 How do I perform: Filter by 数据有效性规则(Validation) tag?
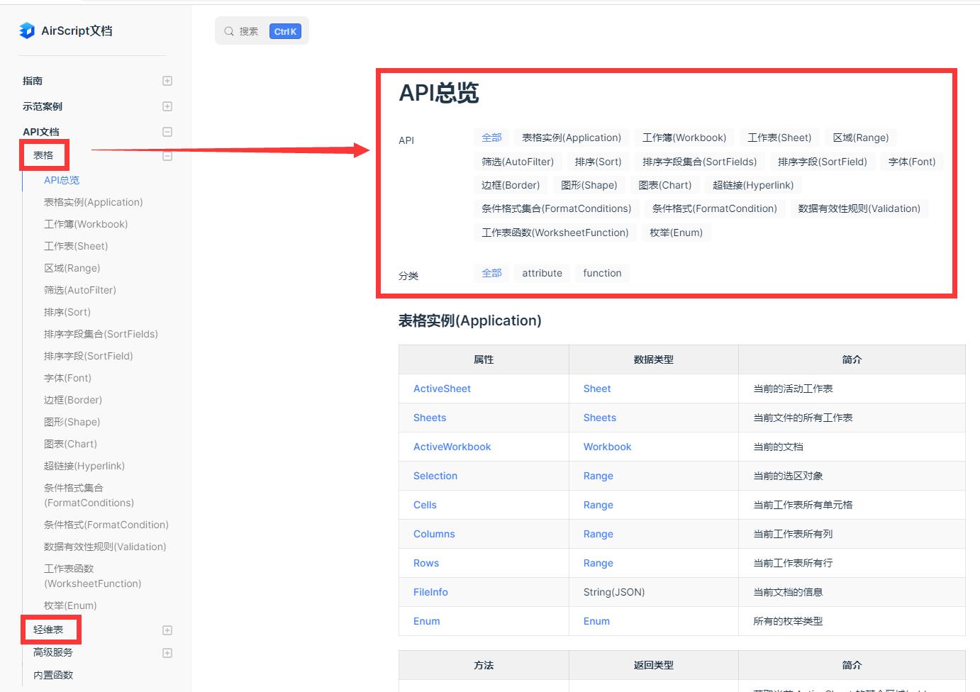click(859, 208)
